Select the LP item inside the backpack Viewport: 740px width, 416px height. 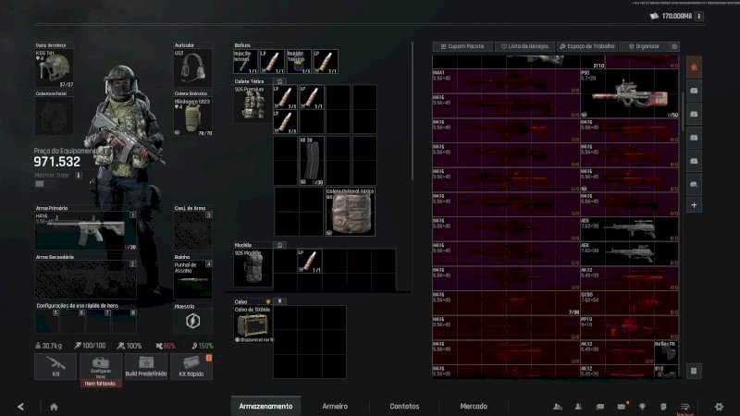click(x=310, y=262)
